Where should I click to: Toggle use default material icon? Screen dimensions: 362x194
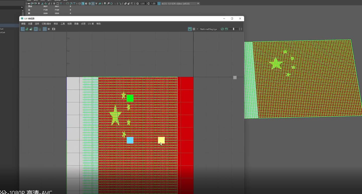point(86,4)
